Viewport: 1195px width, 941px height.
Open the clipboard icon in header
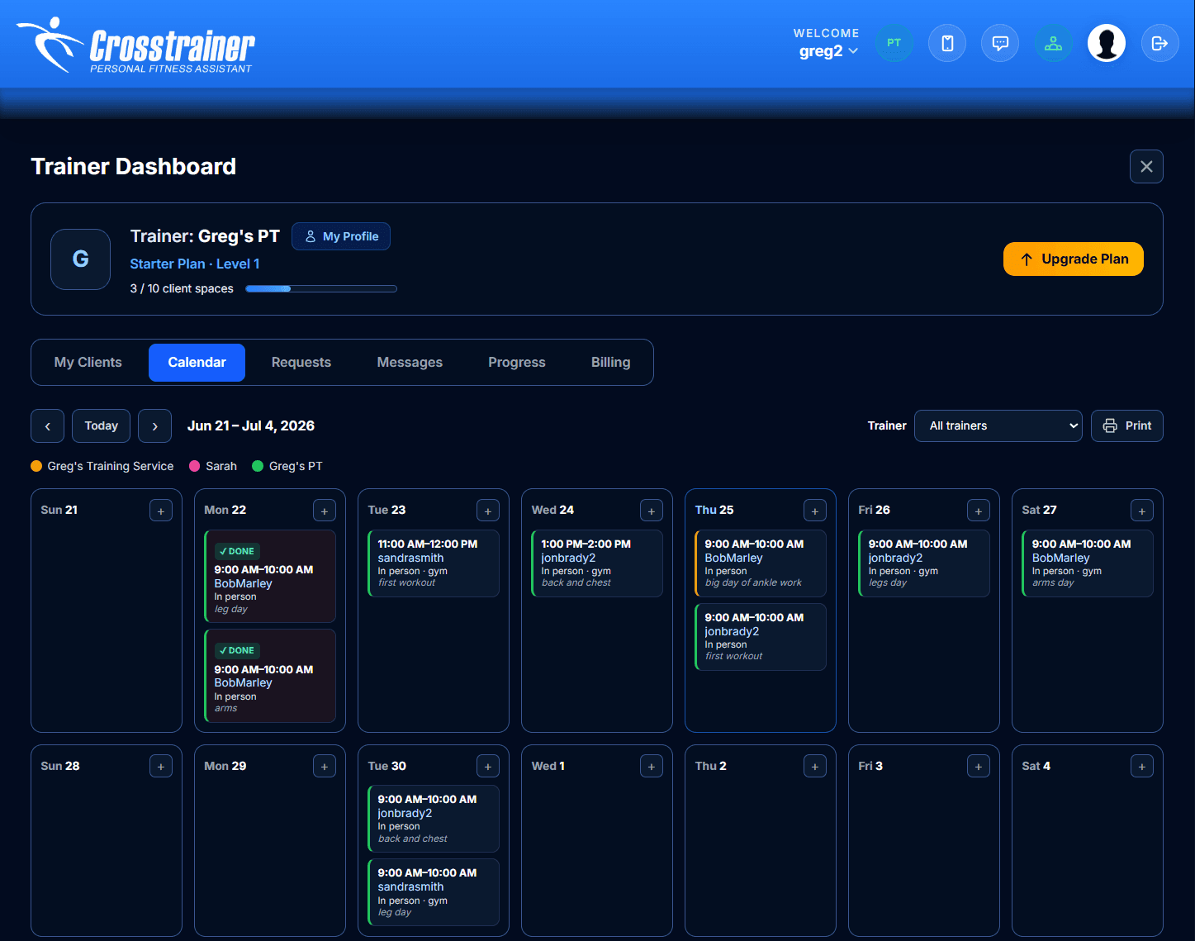tap(947, 43)
